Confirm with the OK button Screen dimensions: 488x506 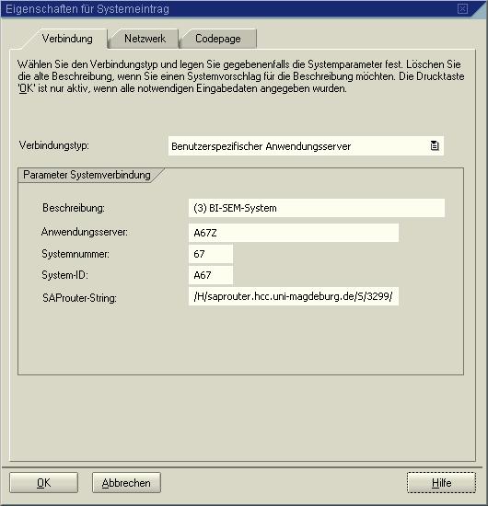(44, 482)
